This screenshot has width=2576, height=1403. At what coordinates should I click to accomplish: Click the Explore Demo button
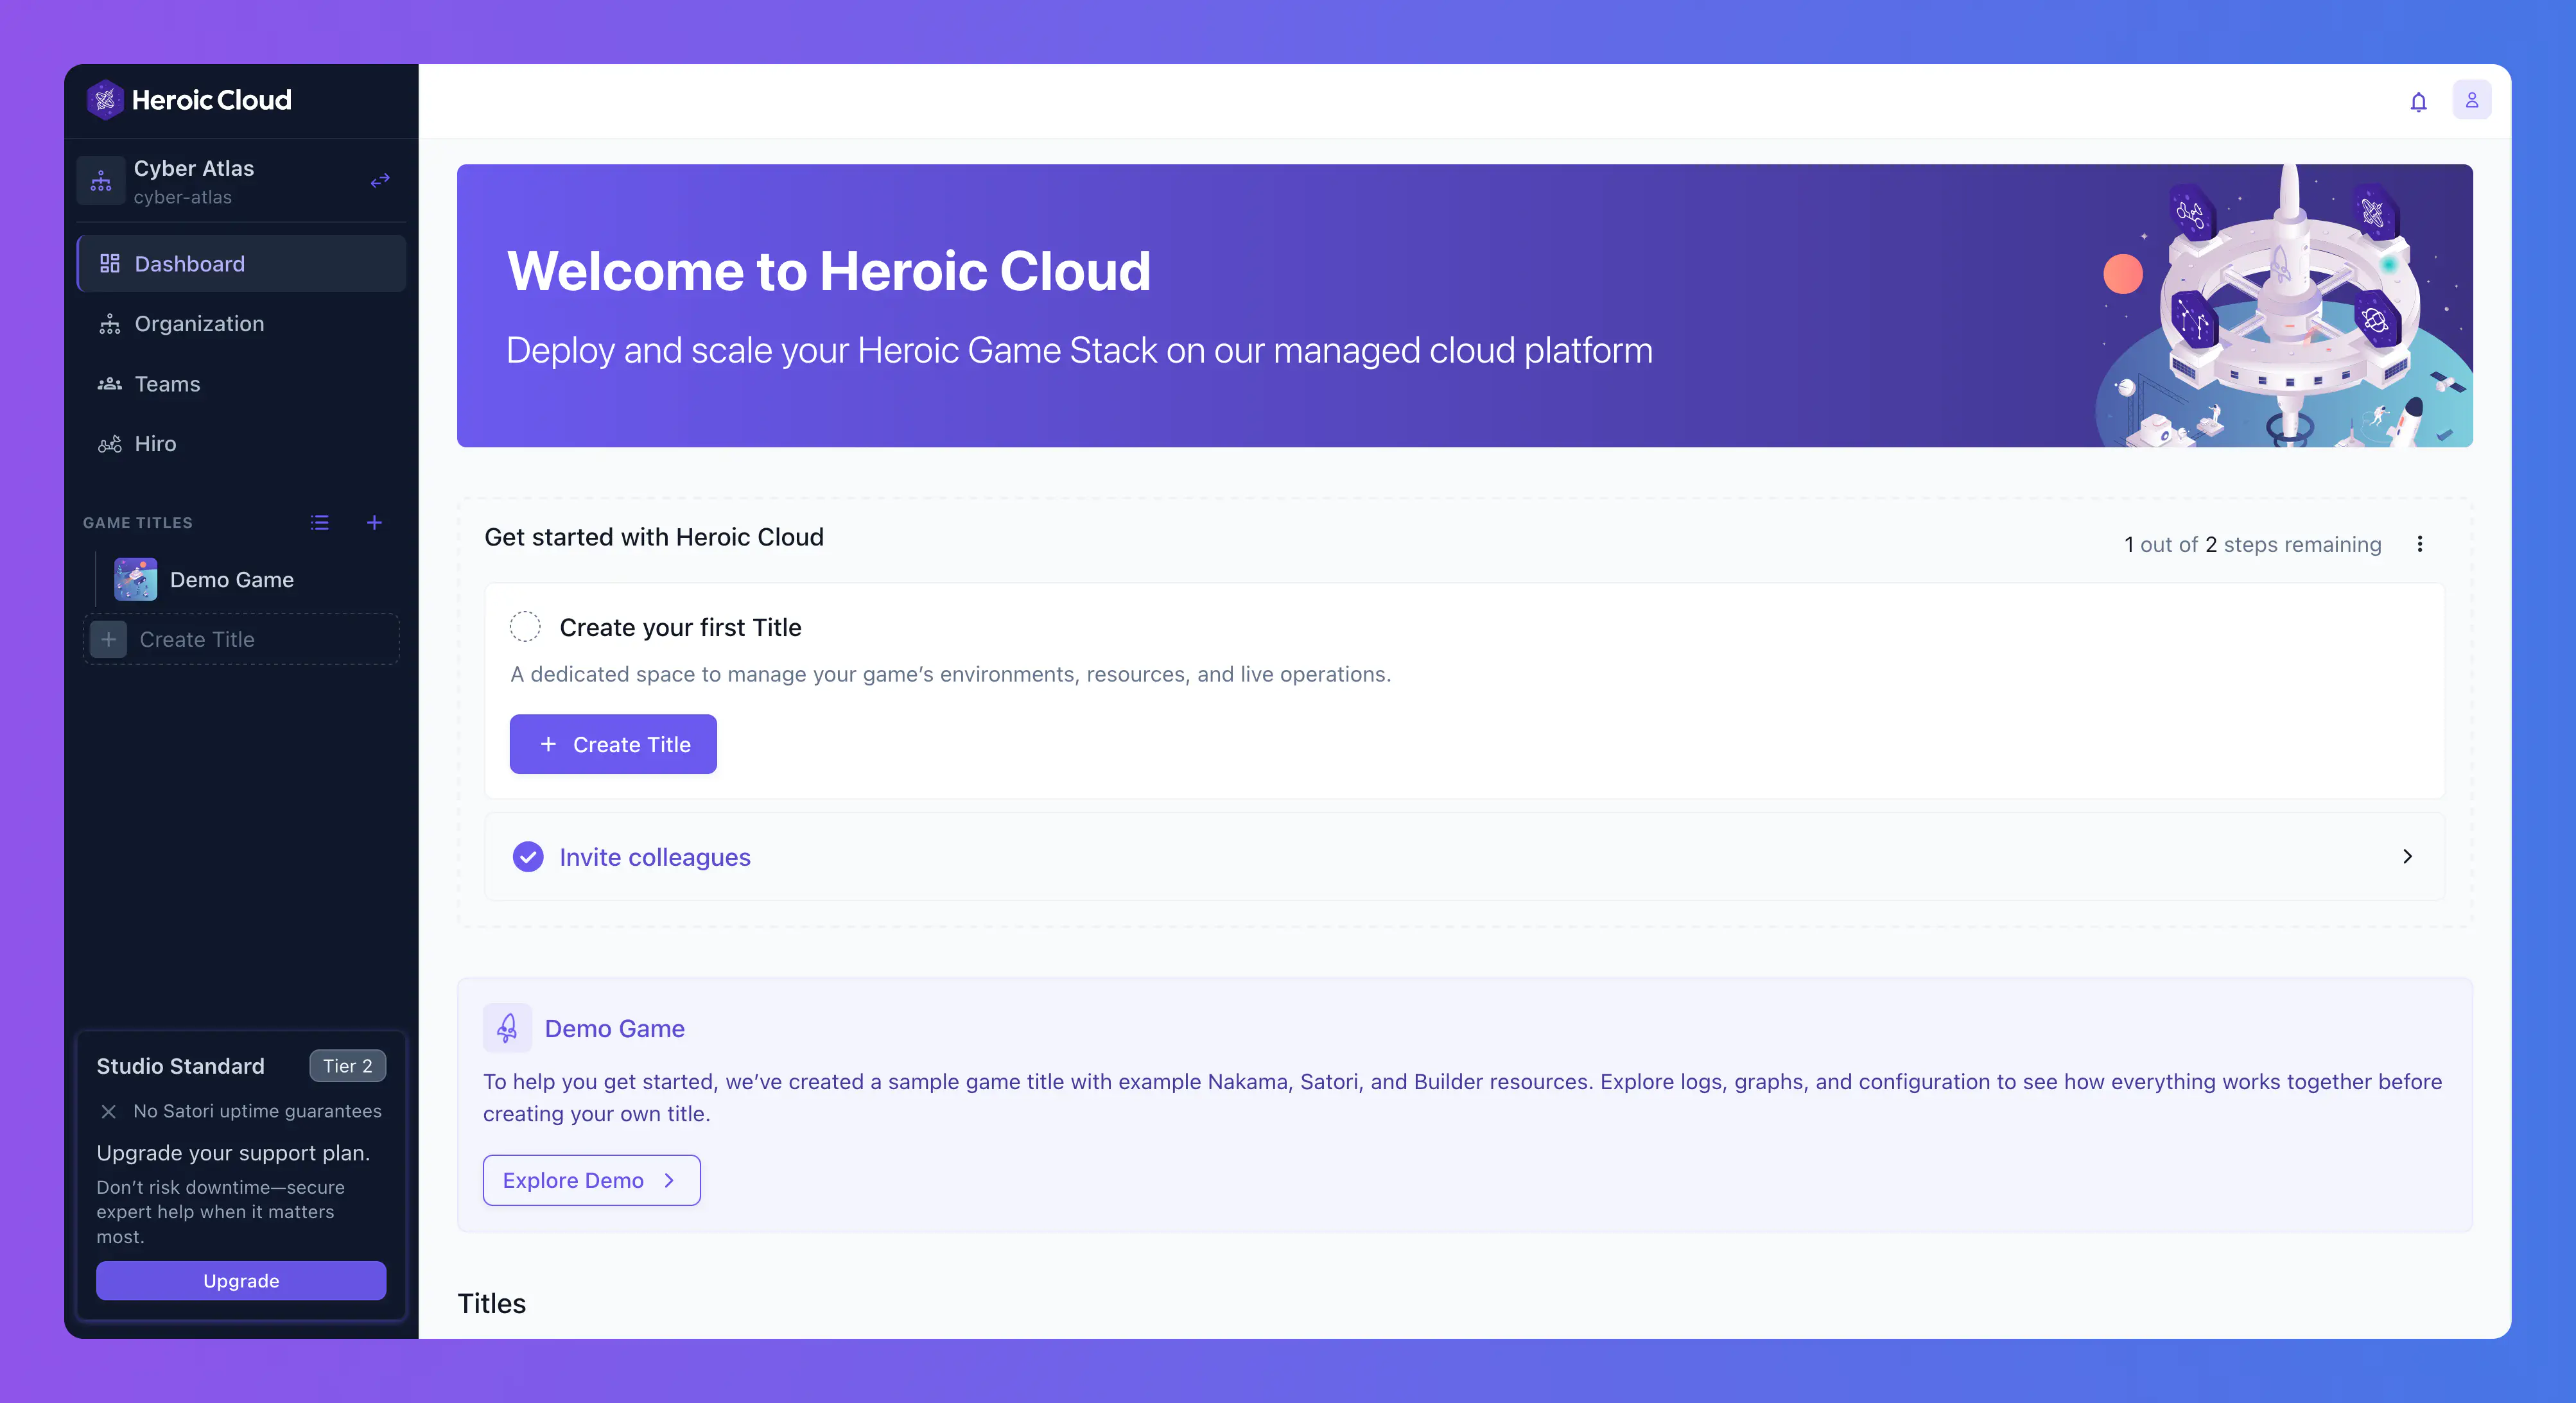coord(591,1180)
